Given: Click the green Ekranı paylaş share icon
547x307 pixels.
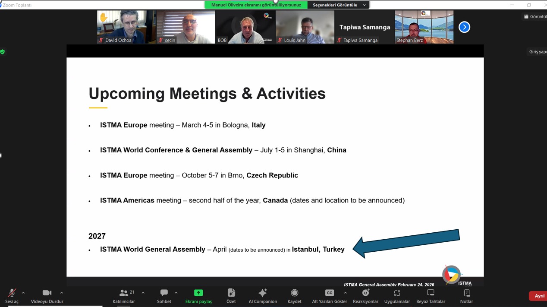Looking at the screenshot, I should pos(198,293).
